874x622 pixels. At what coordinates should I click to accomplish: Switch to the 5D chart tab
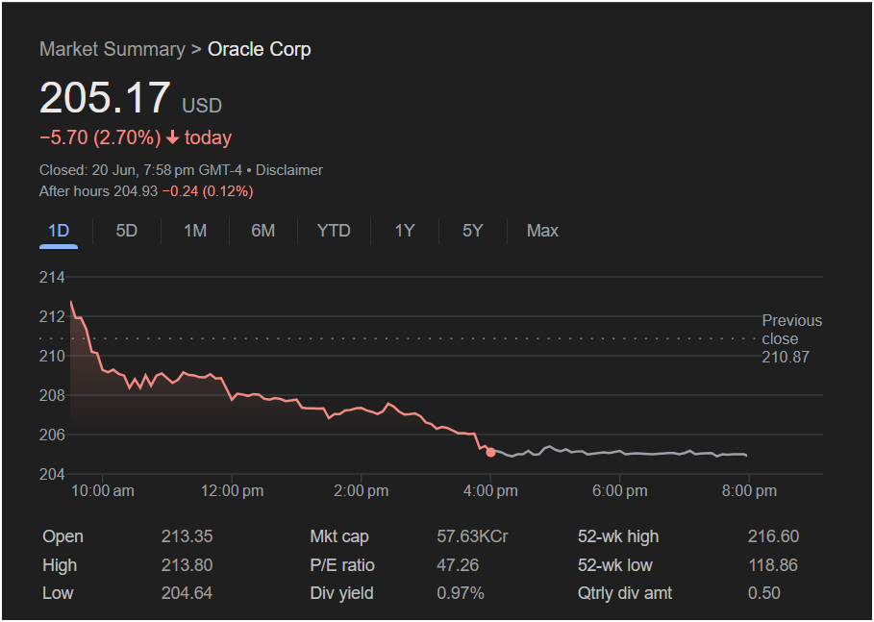pos(127,231)
